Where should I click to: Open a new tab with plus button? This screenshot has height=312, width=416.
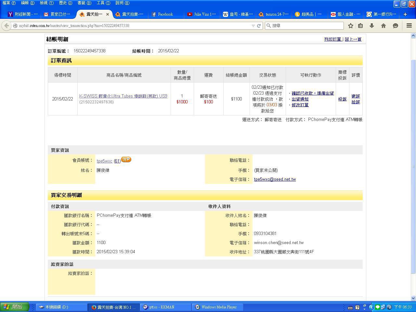405,14
